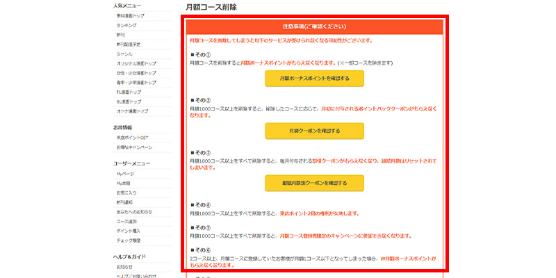
Task: Click コース追加 in user menu
Action: 127,221
